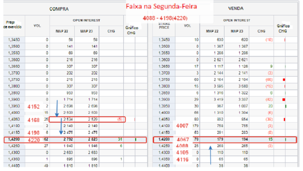Click the CHG column header under VENDA

pyautogui.click(x=261, y=31)
